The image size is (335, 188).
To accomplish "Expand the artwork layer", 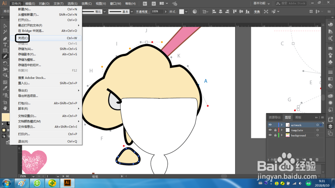I will click(x=282, y=125).
